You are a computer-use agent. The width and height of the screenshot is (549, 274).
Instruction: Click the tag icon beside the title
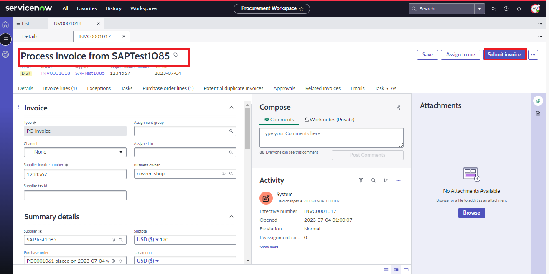(x=176, y=55)
